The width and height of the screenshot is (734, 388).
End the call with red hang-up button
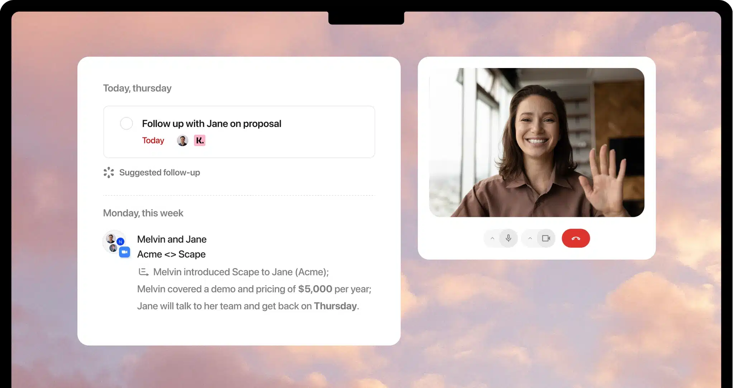pyautogui.click(x=576, y=238)
